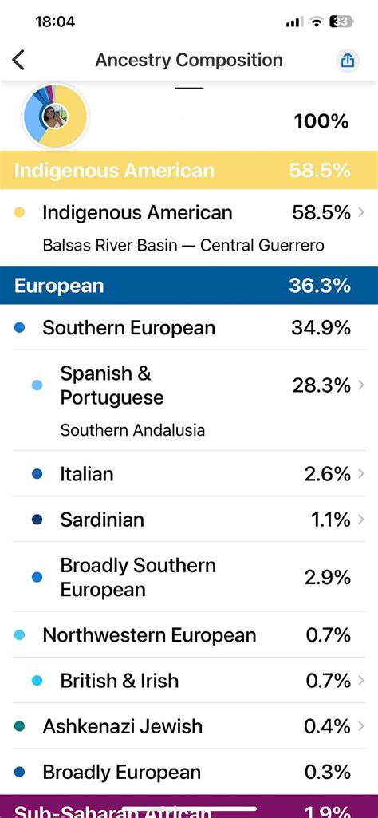Screen dimensions: 378x818
Task: Open the share icon
Action: pyautogui.click(x=347, y=60)
